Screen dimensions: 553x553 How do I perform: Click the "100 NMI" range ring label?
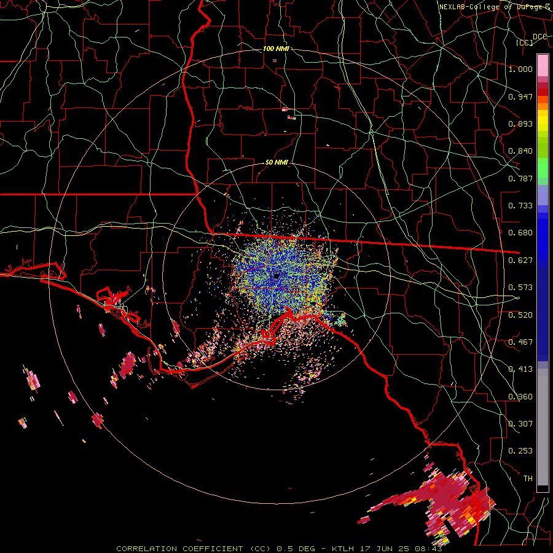point(276,49)
